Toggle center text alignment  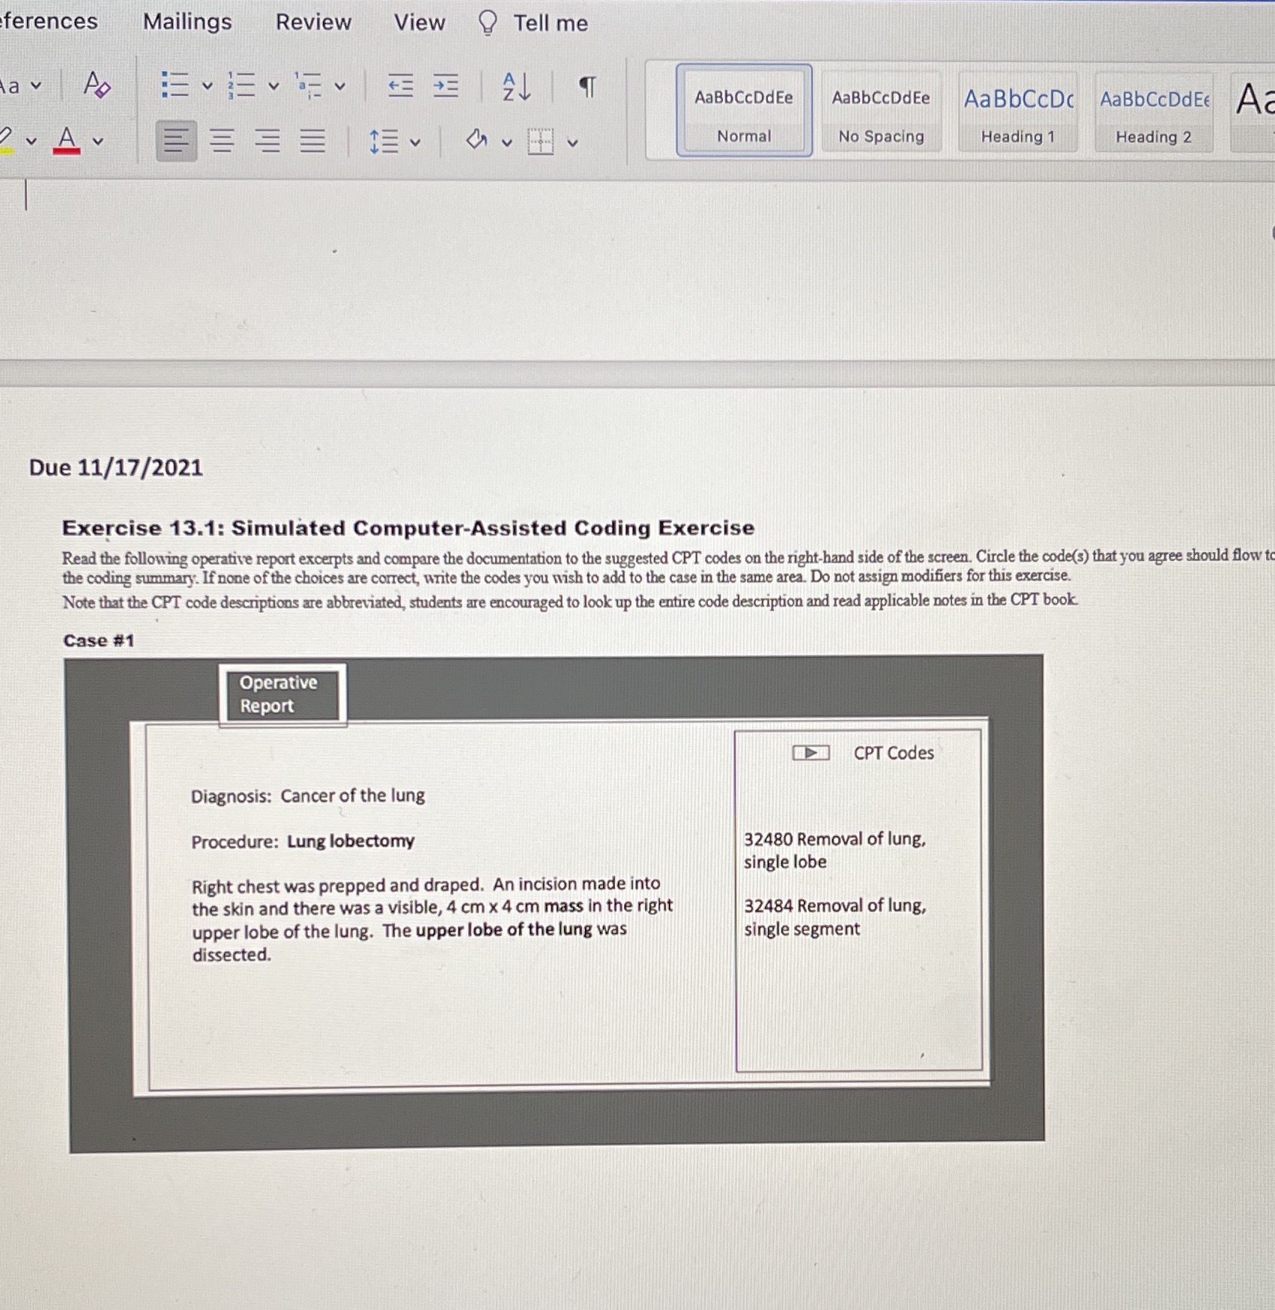click(x=222, y=141)
